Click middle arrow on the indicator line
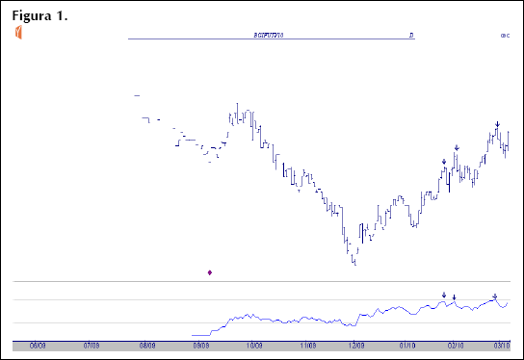 (454, 297)
